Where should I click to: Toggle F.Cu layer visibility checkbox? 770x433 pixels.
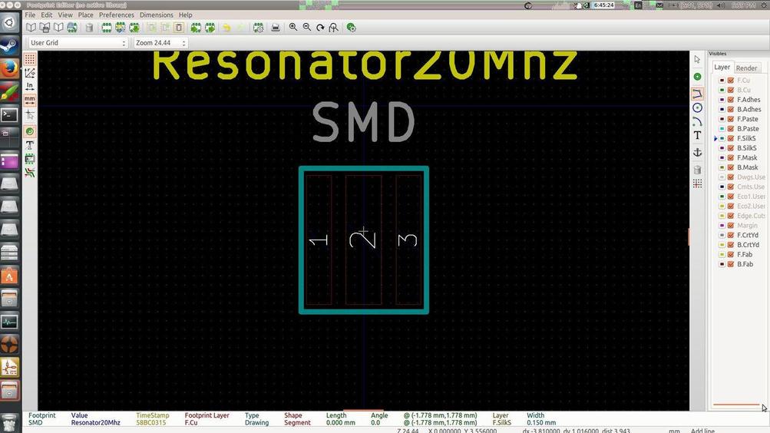731,80
